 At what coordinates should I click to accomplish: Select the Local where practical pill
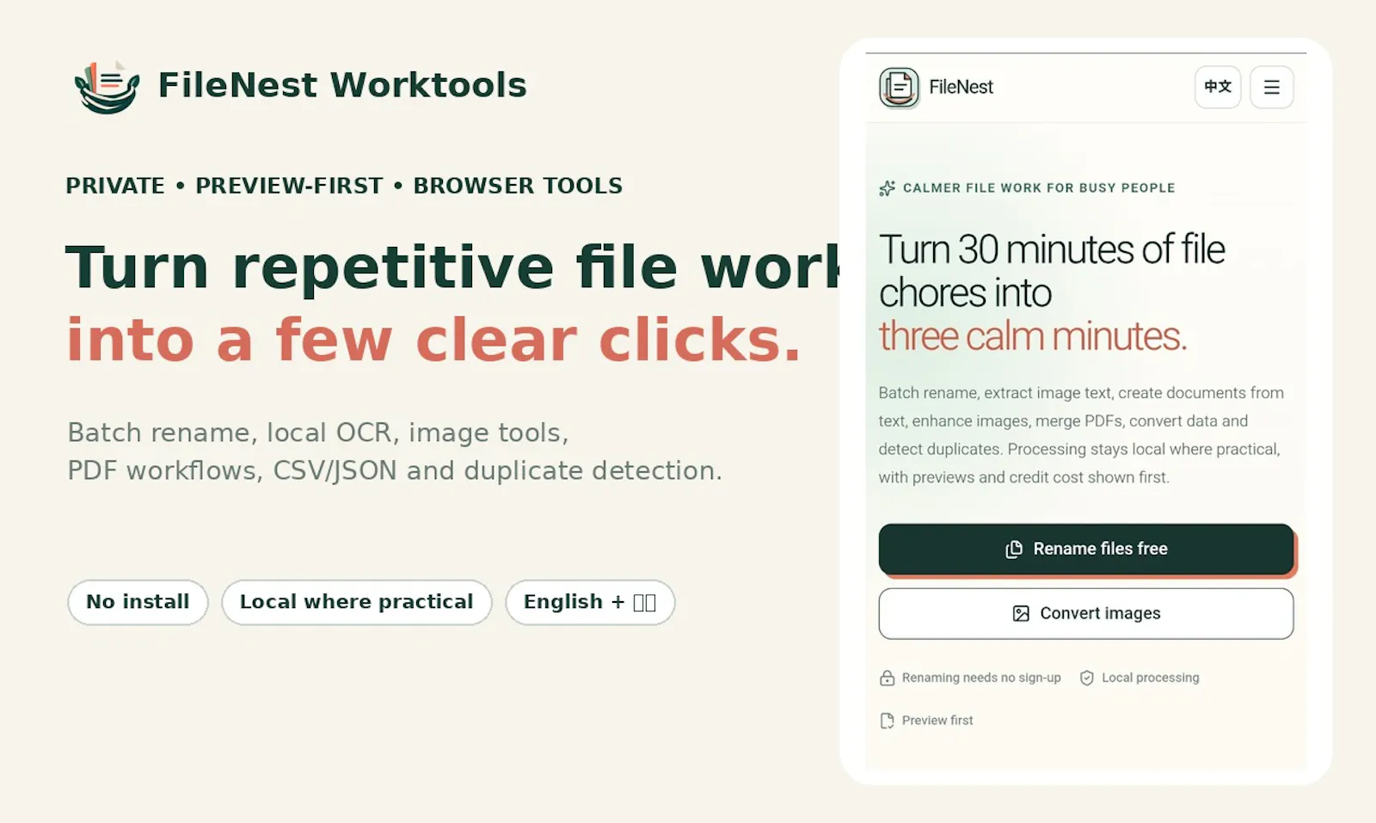tap(356, 602)
